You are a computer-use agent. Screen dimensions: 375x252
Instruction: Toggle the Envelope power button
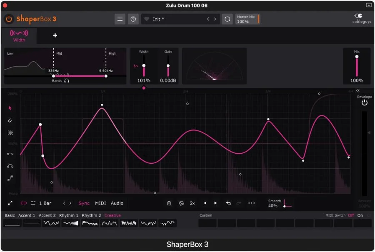364,102
